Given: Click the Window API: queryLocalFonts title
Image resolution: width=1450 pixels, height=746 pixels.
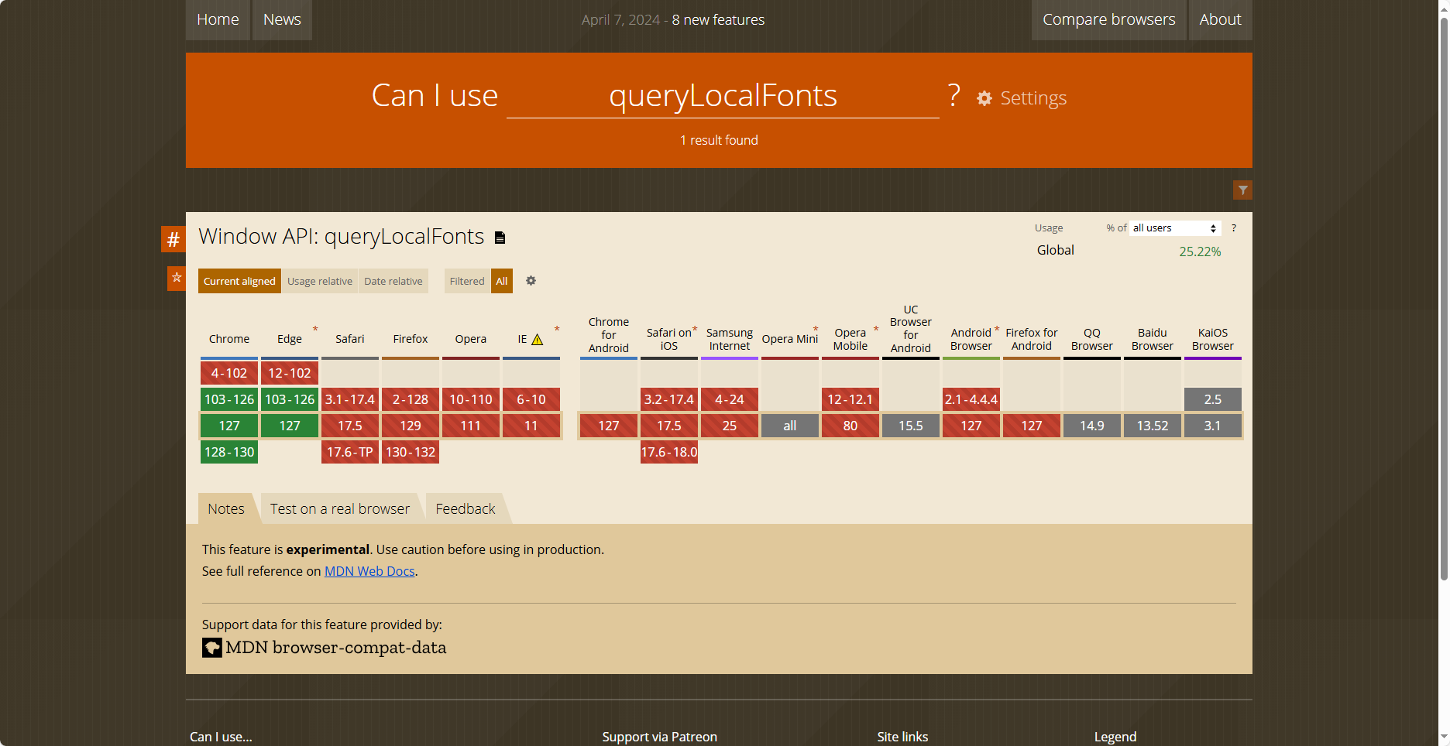Looking at the screenshot, I should (x=341, y=236).
